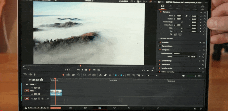Switch to the Fairlight music note page

coord(143,108)
